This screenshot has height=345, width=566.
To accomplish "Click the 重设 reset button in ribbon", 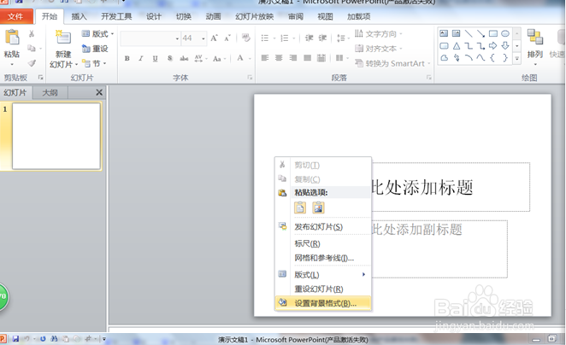I will 95,49.
